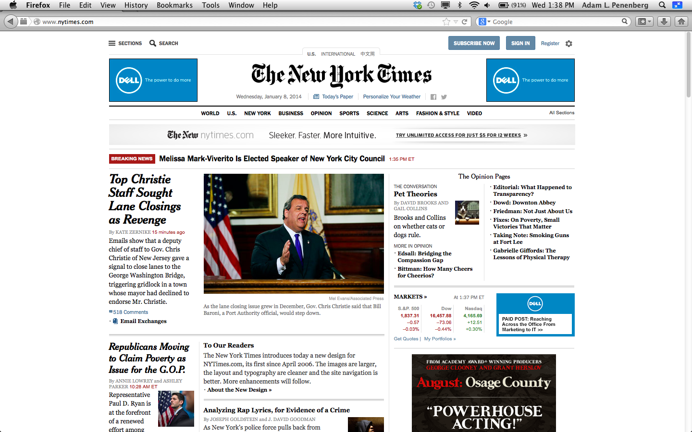The width and height of the screenshot is (692, 432).
Task: Open the site settings gear icon
Action: click(569, 44)
